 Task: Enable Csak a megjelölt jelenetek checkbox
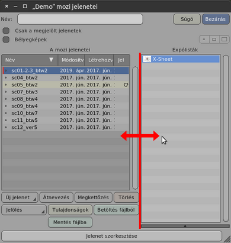coord(6,31)
